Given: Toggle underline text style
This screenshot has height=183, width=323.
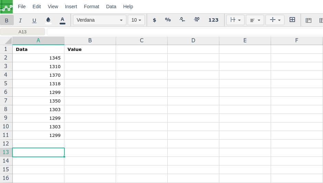Looking at the screenshot, I should 34,20.
